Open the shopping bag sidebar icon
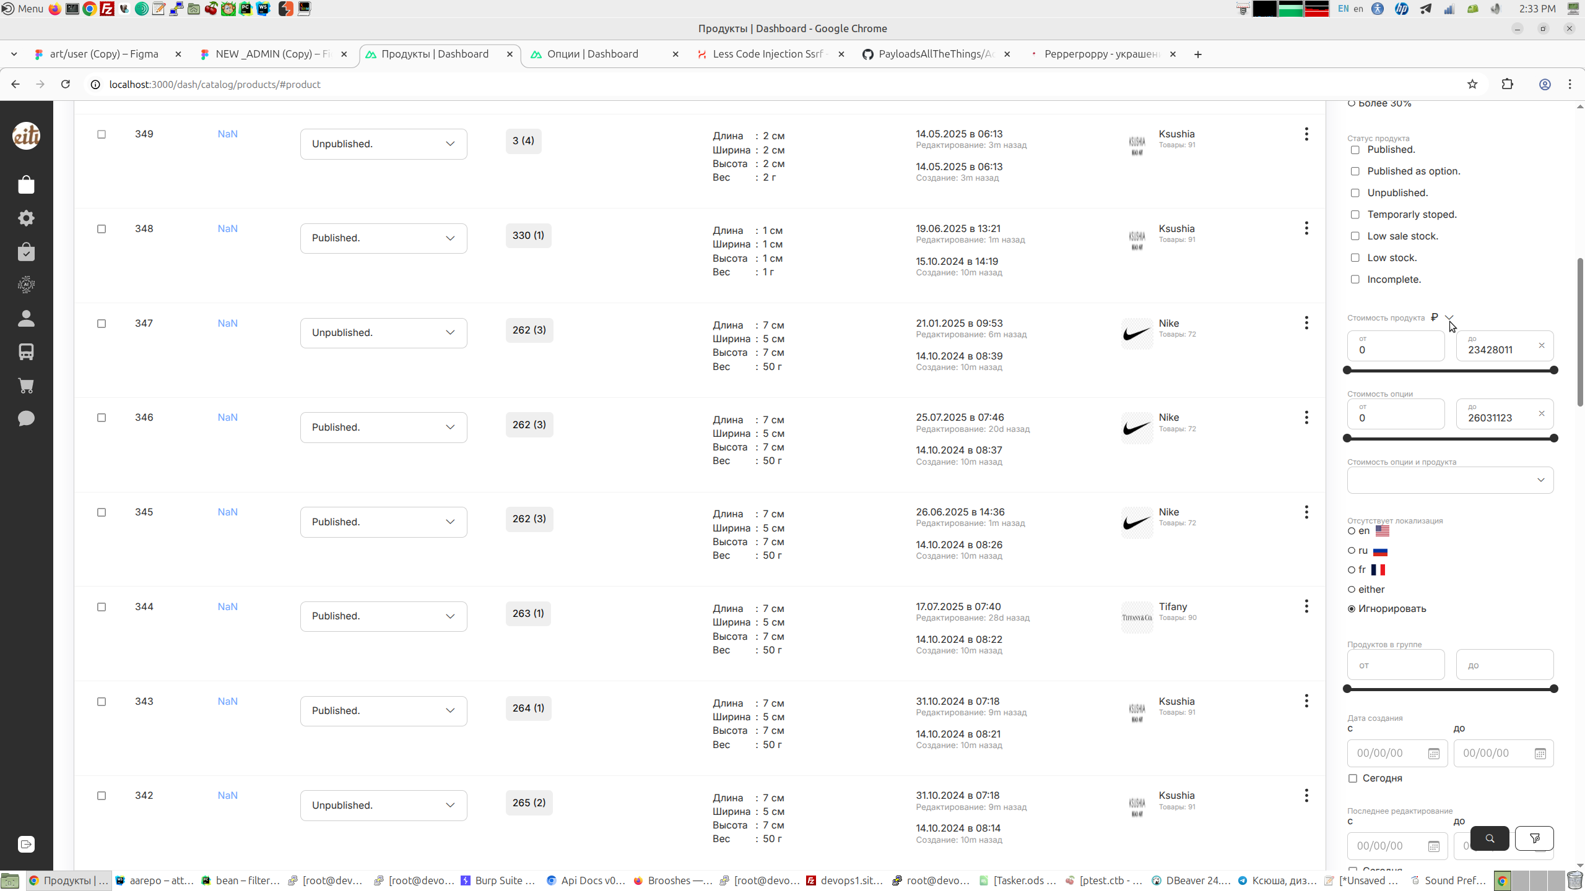 click(x=26, y=184)
